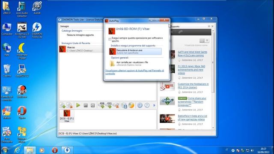Select Vitae.iso in recently used images

pyautogui.click(x=81, y=49)
